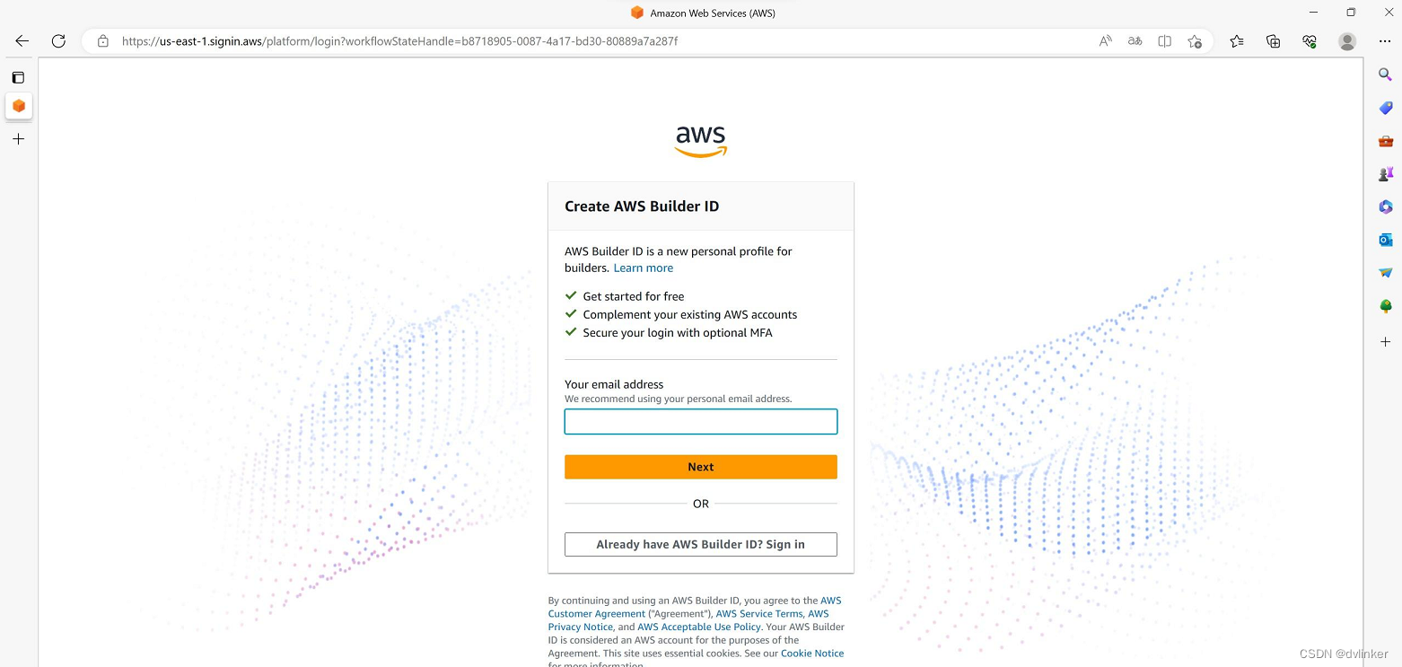Open the Read aloud icon in address bar
1402x667 pixels.
[1106, 41]
